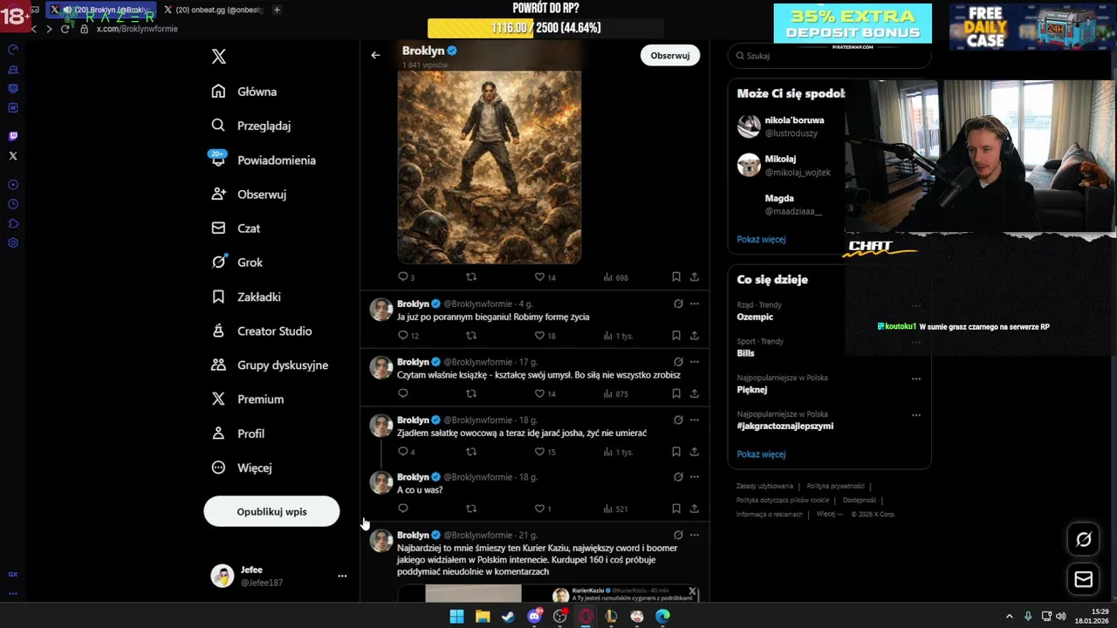Open X in Opera sidebar

[x=13, y=156]
